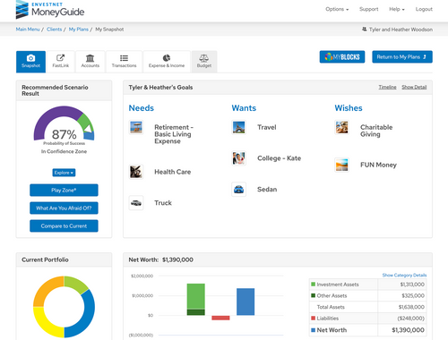This screenshot has width=448, height=340.
Task: Click green Investment Assets legend swatch
Action: click(x=313, y=285)
